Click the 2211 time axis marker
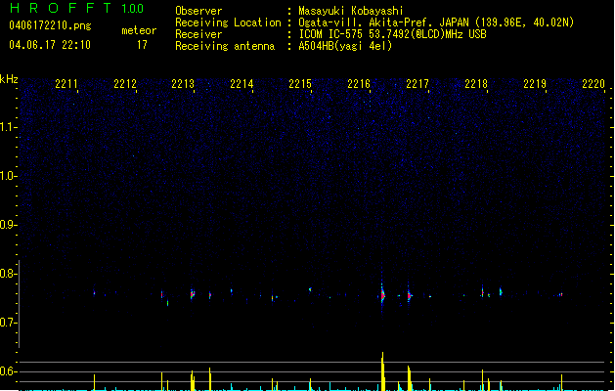615x391 pixels. [x=66, y=84]
